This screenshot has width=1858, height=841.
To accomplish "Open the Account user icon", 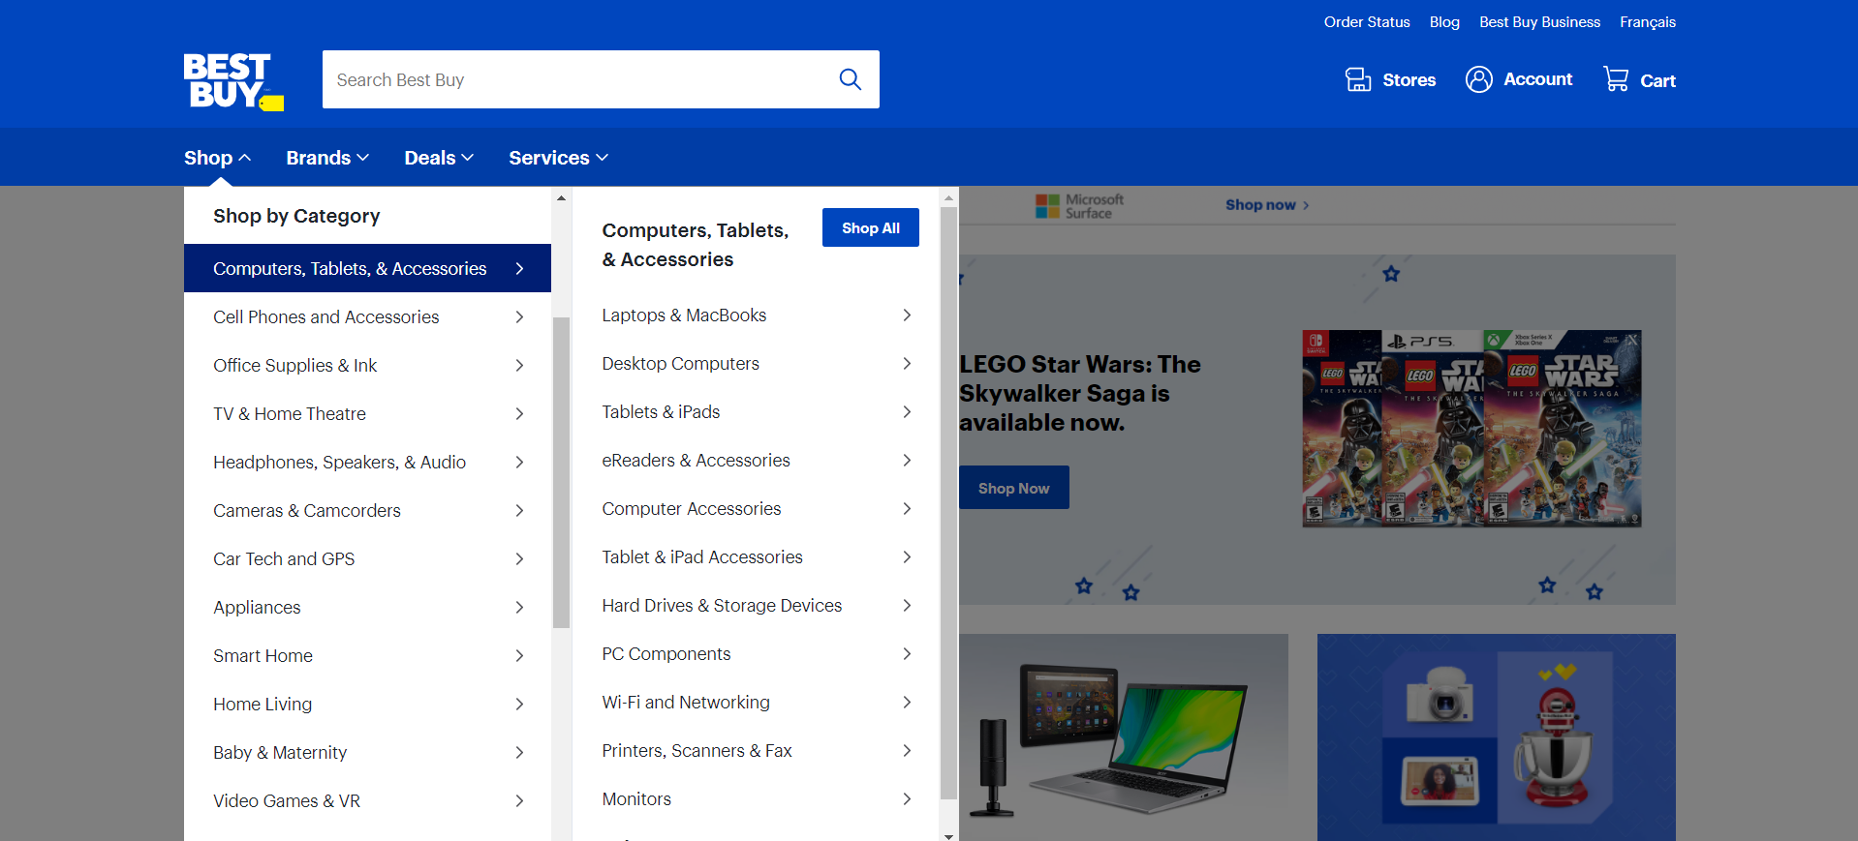I will 1478,79.
